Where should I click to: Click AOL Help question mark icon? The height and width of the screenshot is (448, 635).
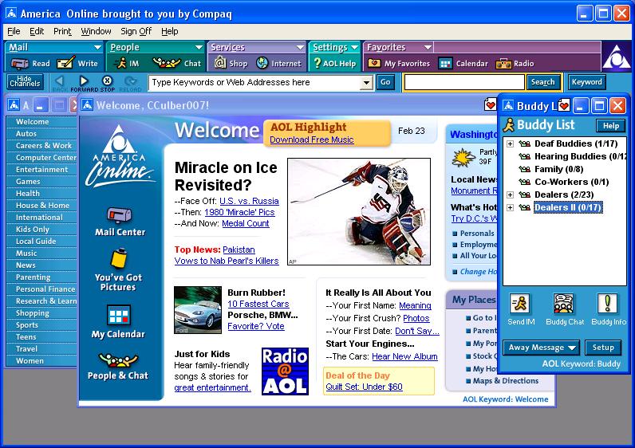[317, 63]
